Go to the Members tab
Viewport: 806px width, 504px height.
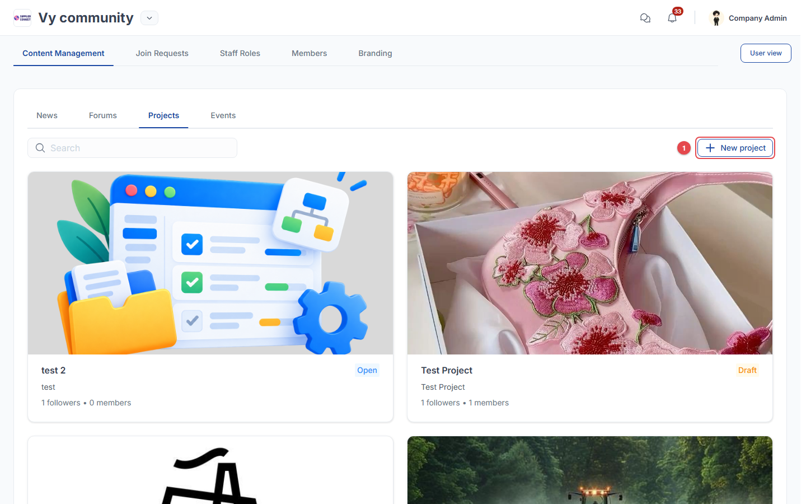click(310, 53)
